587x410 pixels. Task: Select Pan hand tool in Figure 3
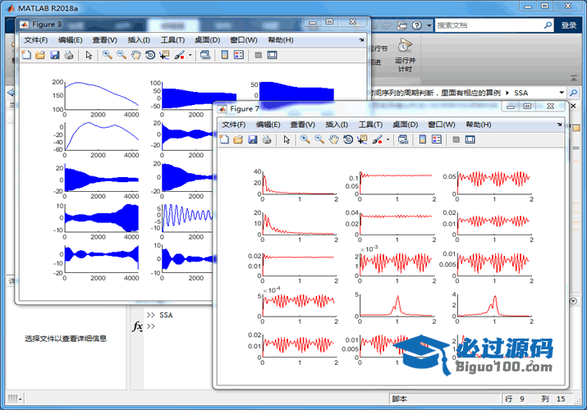pyautogui.click(x=135, y=55)
